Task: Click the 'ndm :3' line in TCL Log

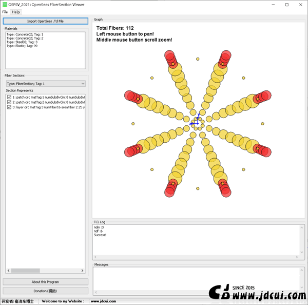Action: pos(99,227)
